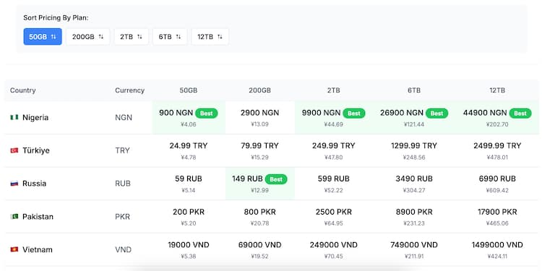Click Best badge next to 44900 NGN
The image size is (542, 271).
[x=520, y=113]
